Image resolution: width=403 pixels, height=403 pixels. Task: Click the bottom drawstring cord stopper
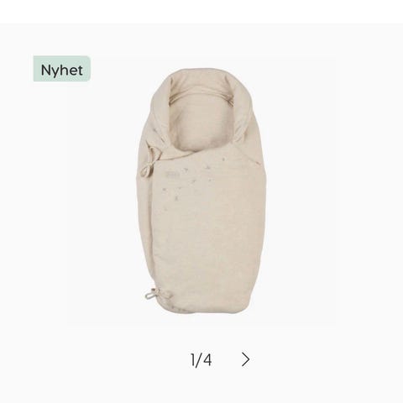pos(150,294)
